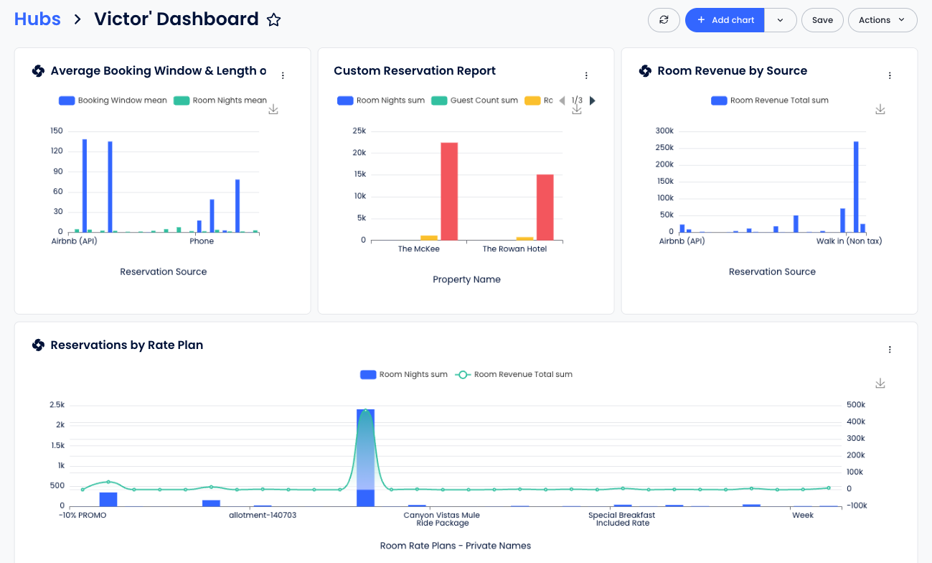
Task: Download the Average Booking Window chart
Action: pyautogui.click(x=273, y=109)
